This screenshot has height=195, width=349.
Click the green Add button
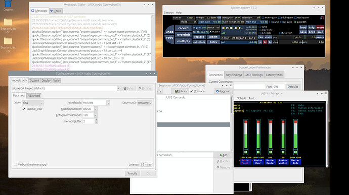point(223,155)
